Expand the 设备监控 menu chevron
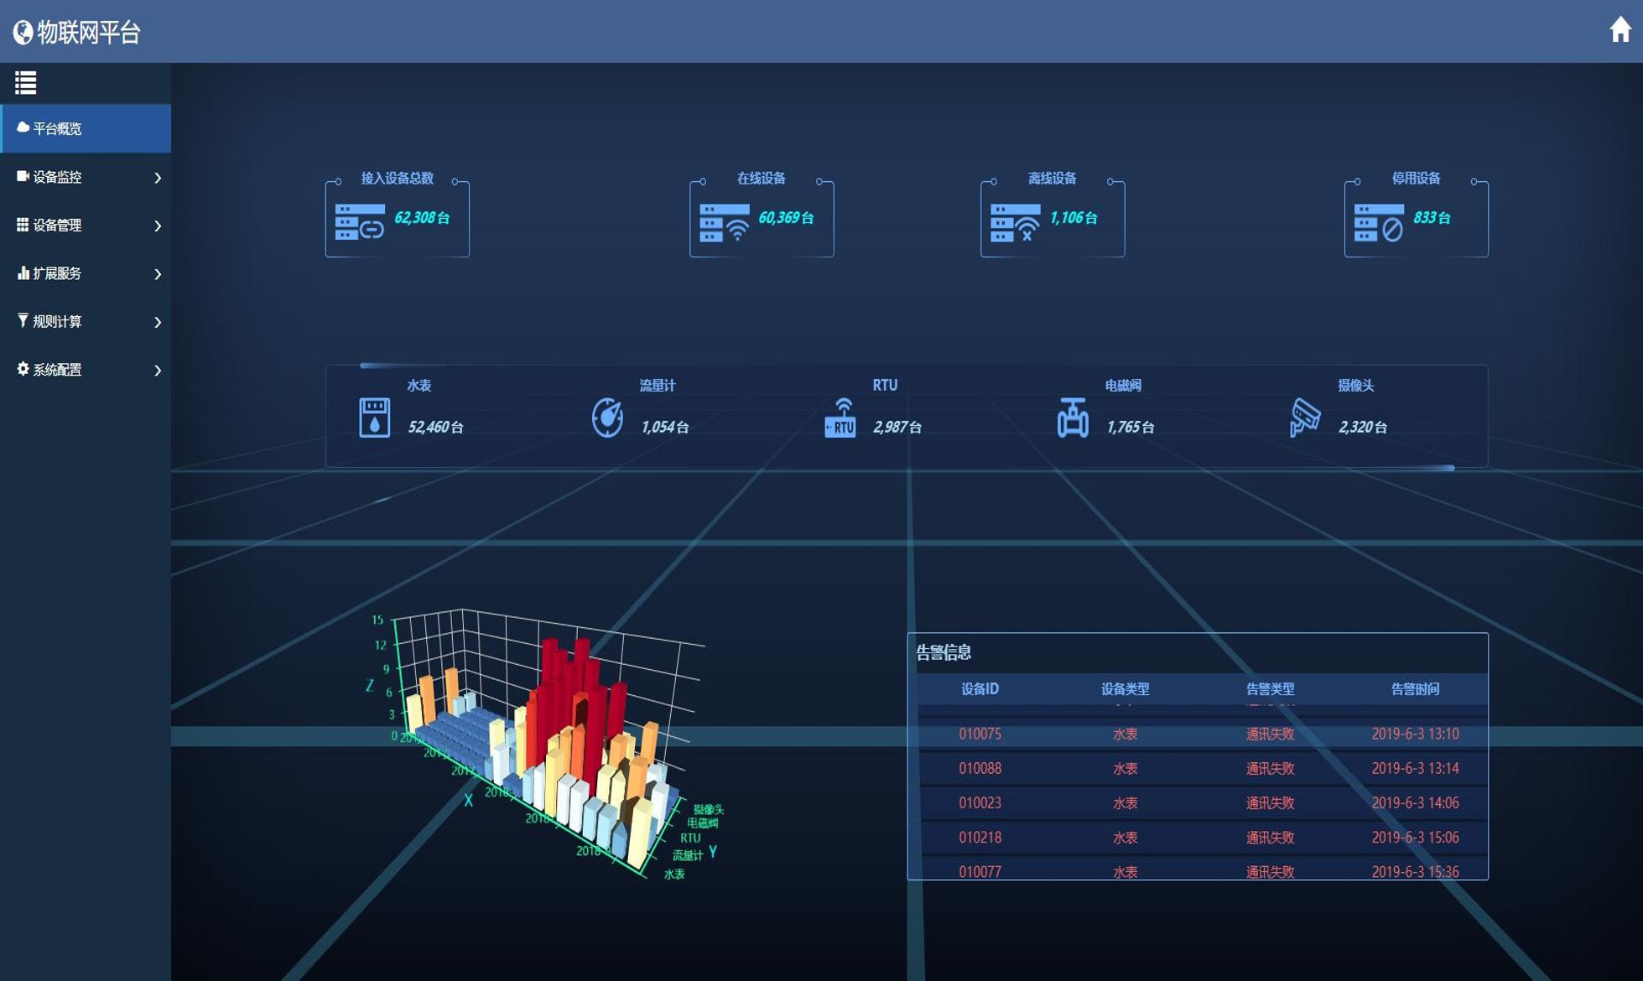The width and height of the screenshot is (1643, 981). (x=158, y=177)
